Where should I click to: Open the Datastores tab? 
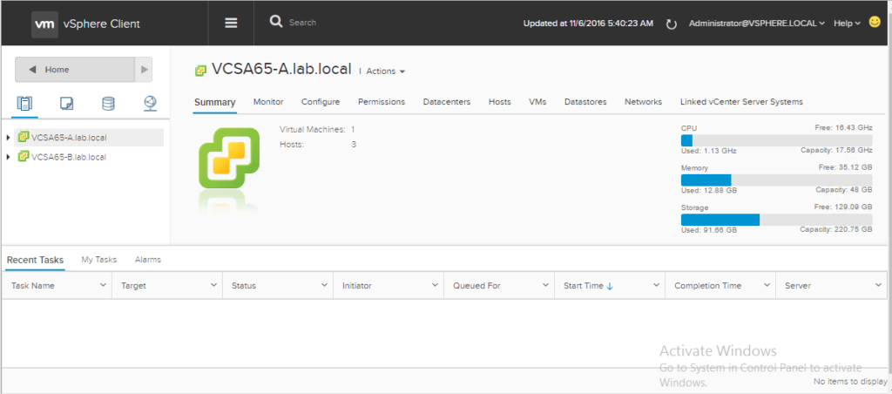pos(585,102)
